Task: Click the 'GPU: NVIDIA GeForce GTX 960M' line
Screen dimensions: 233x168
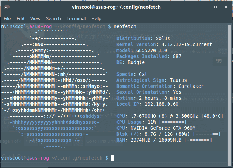Action: tap(156, 128)
